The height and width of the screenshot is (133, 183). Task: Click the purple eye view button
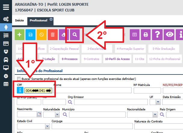(x=169, y=35)
